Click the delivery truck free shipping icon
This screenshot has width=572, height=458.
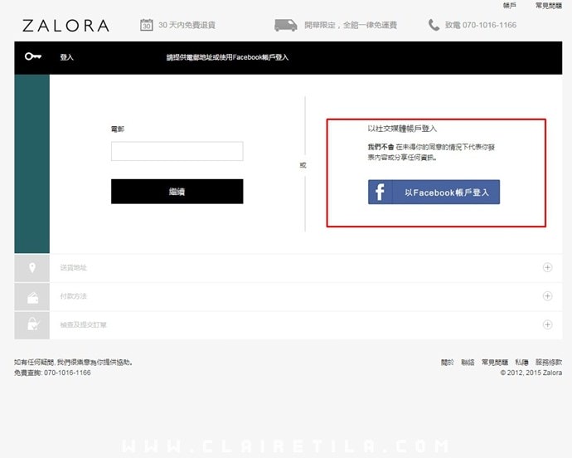tap(286, 25)
